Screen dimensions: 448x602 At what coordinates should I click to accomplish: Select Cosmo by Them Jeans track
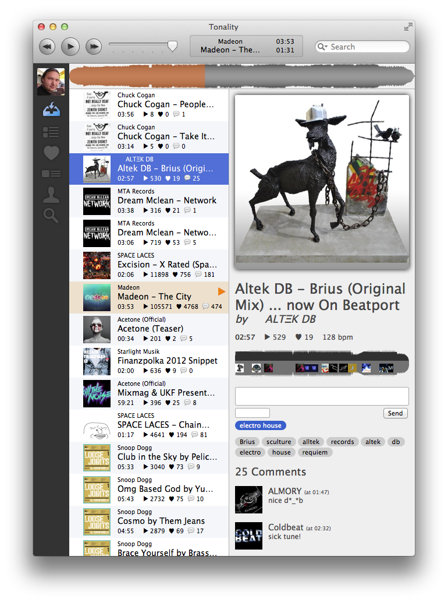149,522
